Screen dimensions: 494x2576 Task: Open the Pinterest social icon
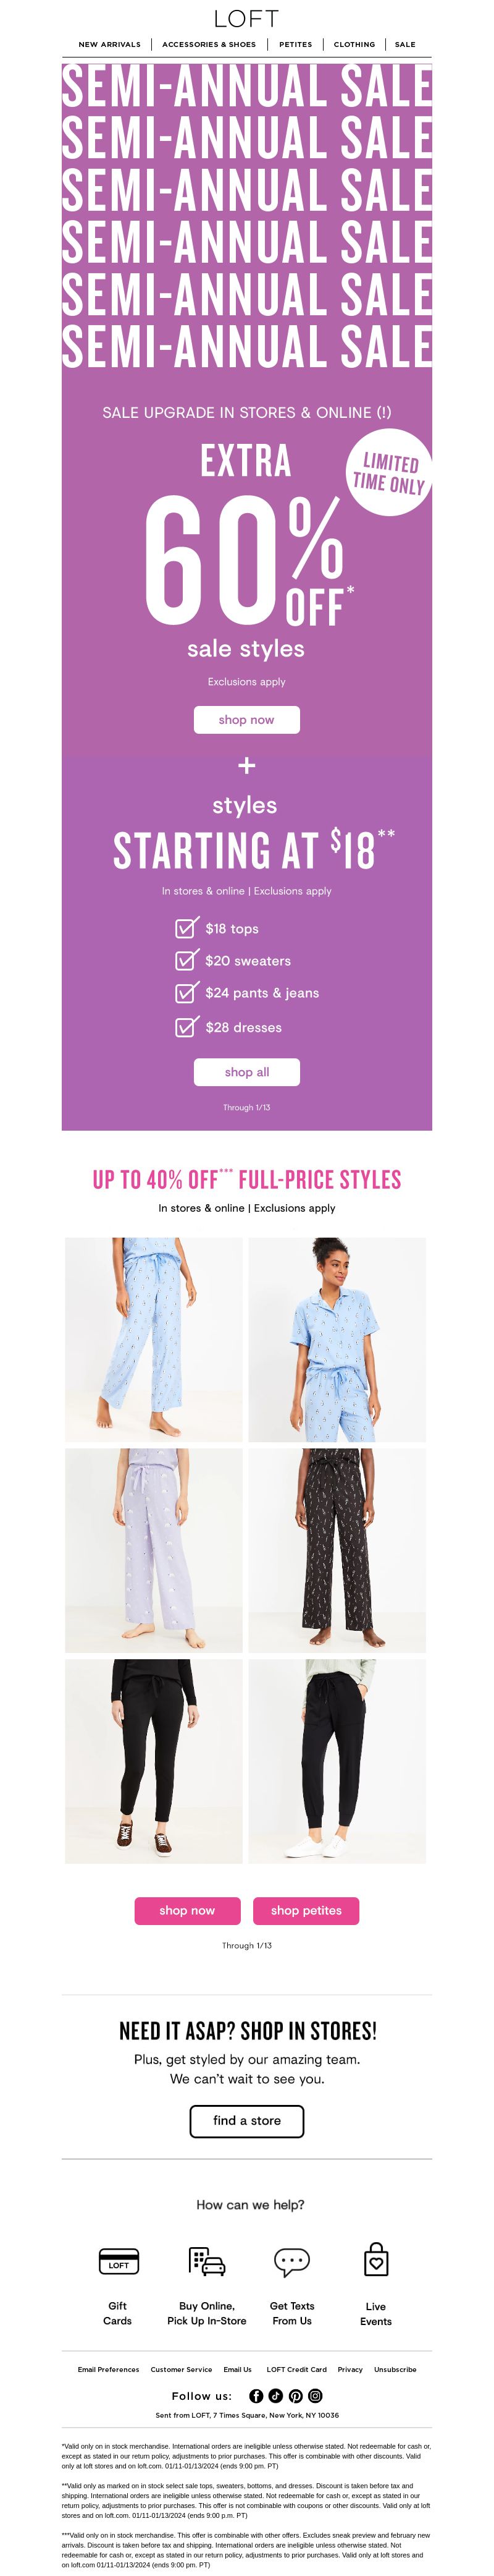coord(295,2396)
